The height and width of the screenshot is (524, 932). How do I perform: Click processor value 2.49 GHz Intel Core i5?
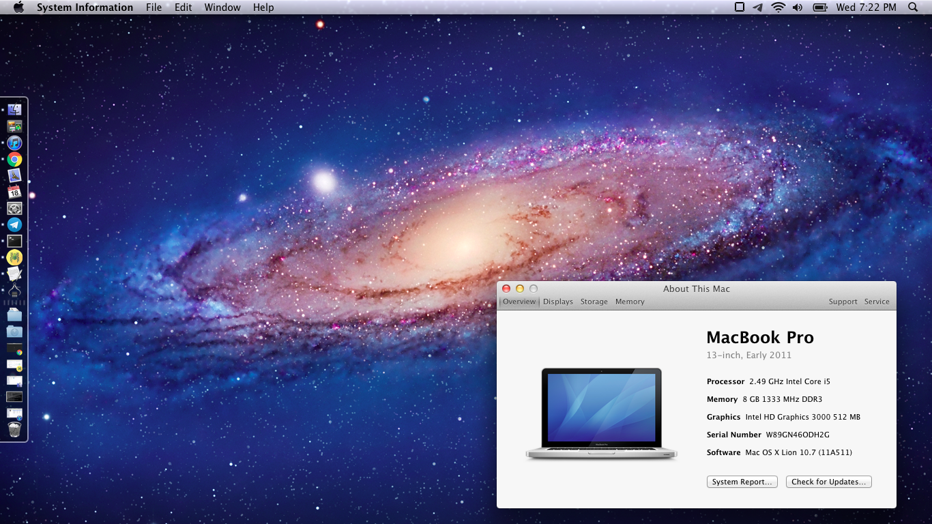click(789, 381)
